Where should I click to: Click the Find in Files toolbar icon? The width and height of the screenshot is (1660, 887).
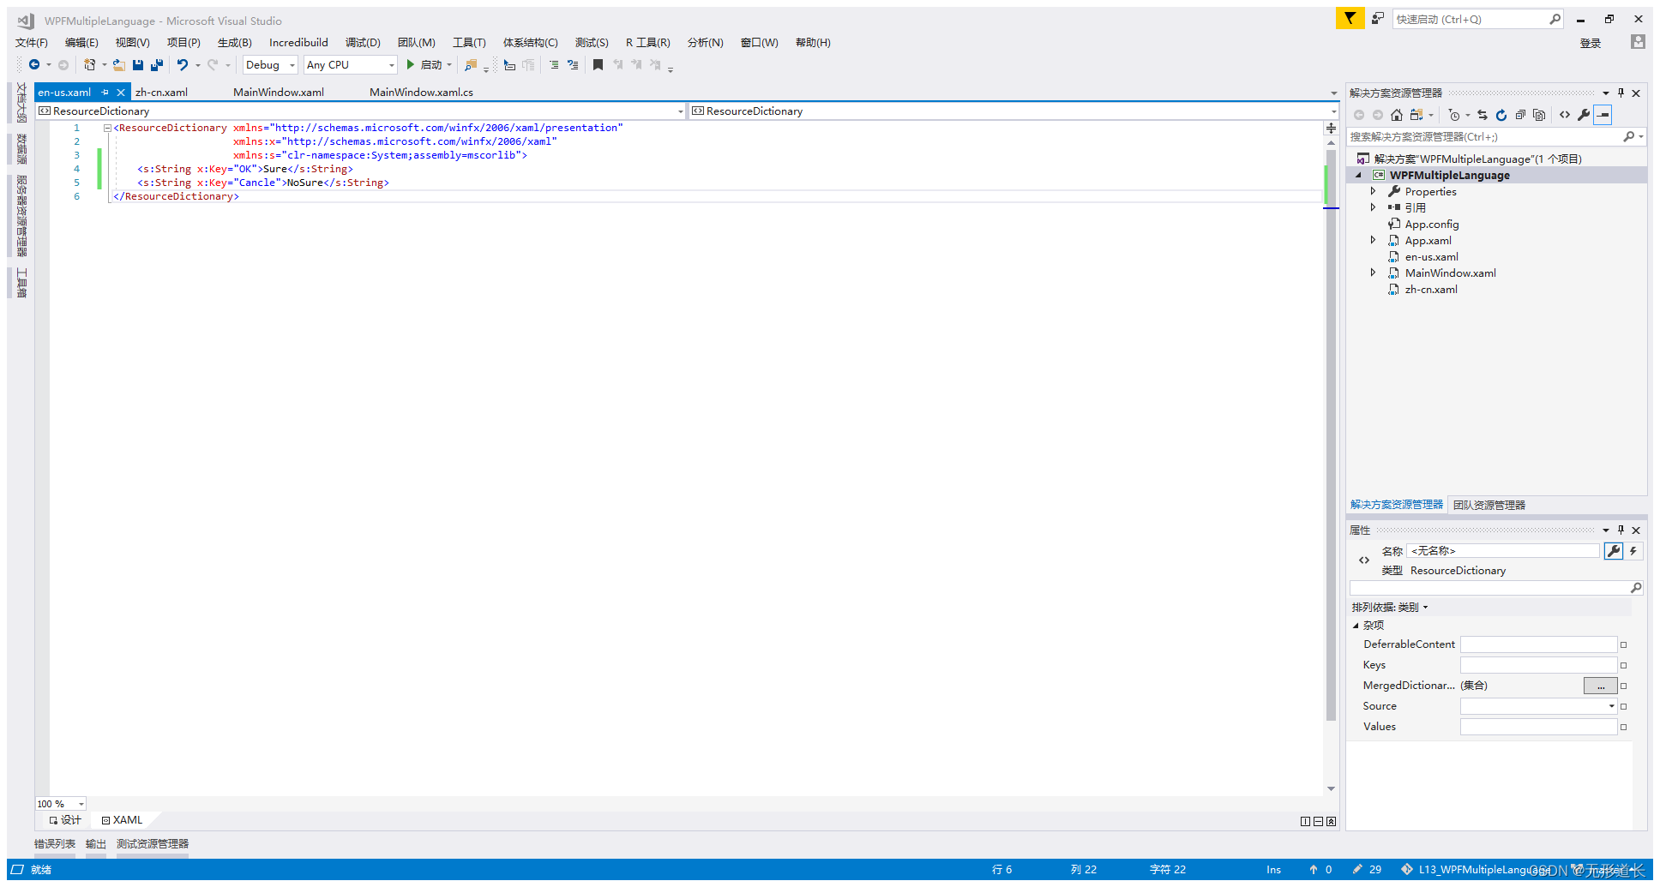click(471, 64)
